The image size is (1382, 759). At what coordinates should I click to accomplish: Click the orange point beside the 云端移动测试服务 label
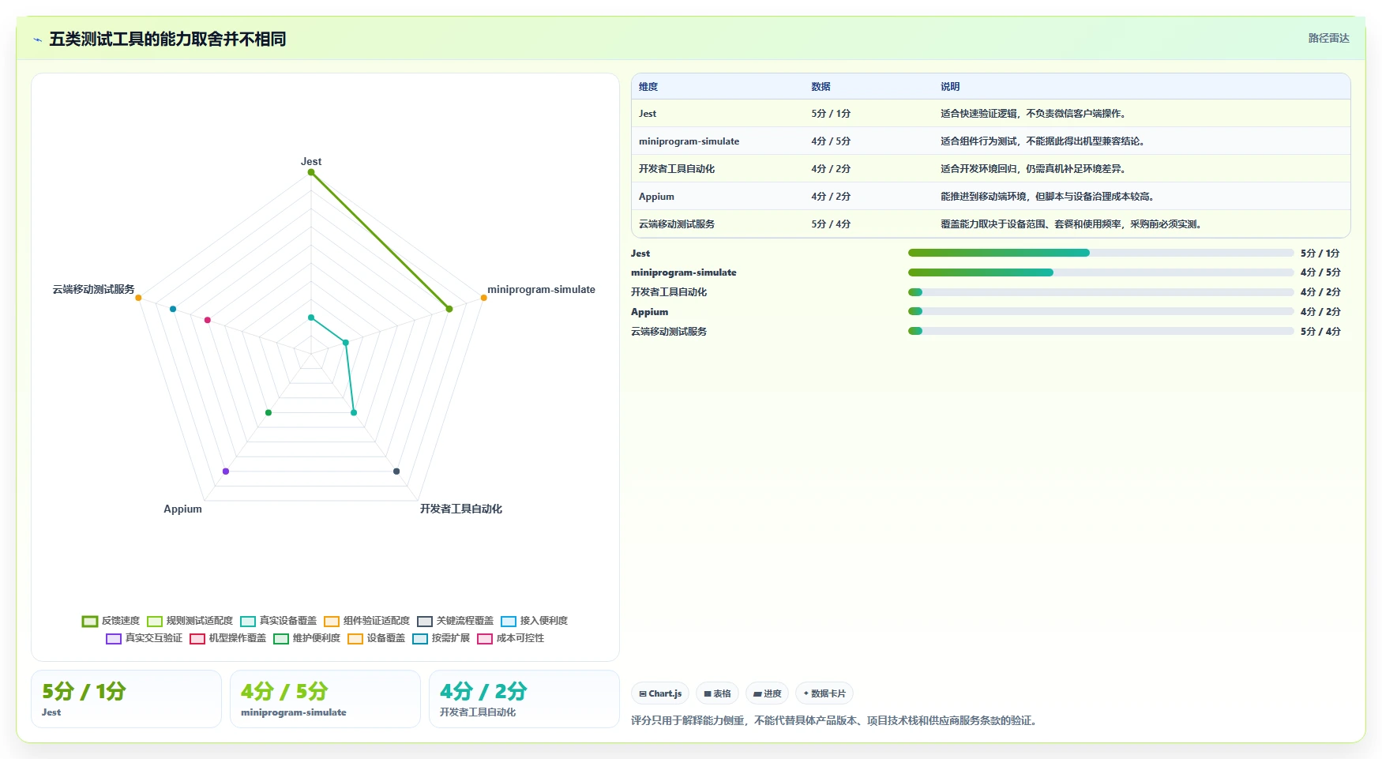pyautogui.click(x=138, y=298)
